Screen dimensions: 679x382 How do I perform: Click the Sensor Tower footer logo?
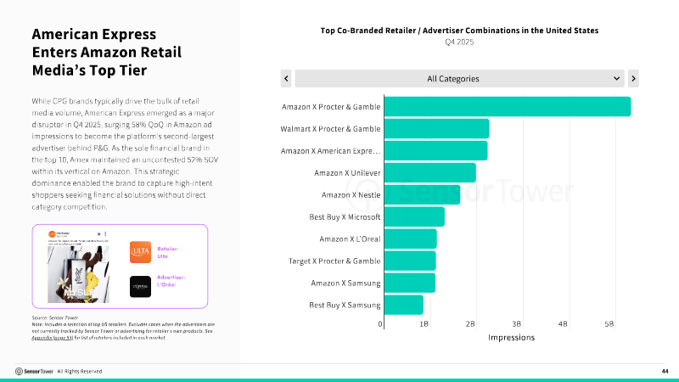pyautogui.click(x=34, y=371)
